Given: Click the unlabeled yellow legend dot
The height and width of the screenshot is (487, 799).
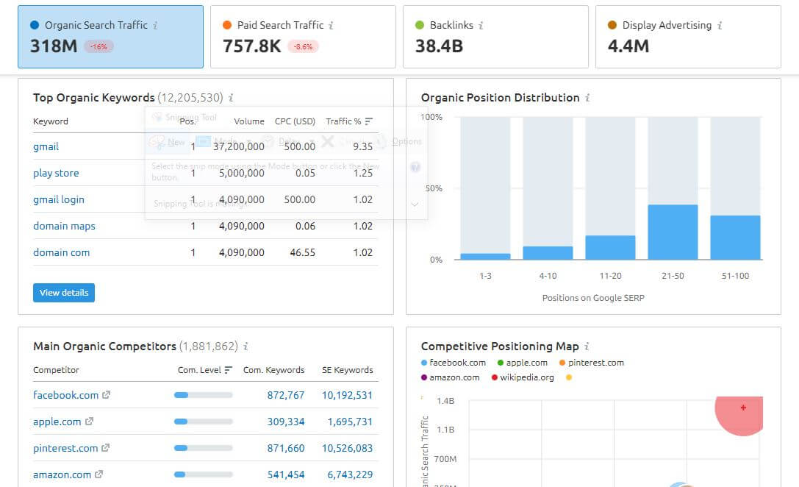Looking at the screenshot, I should coord(569,377).
